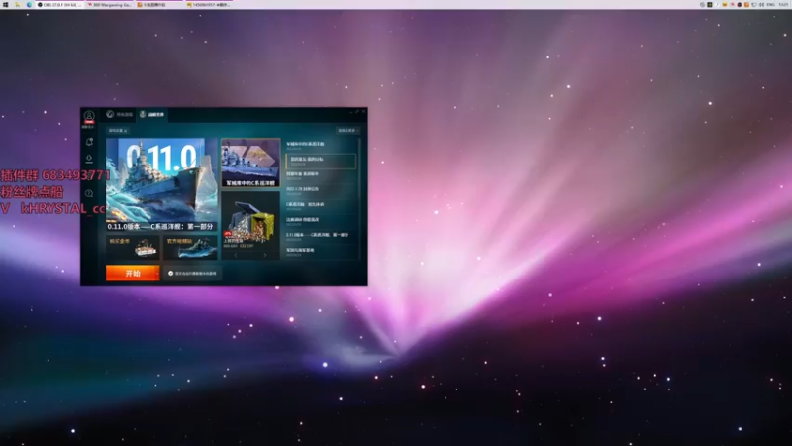Open the last news item at the list bottom

click(321, 252)
